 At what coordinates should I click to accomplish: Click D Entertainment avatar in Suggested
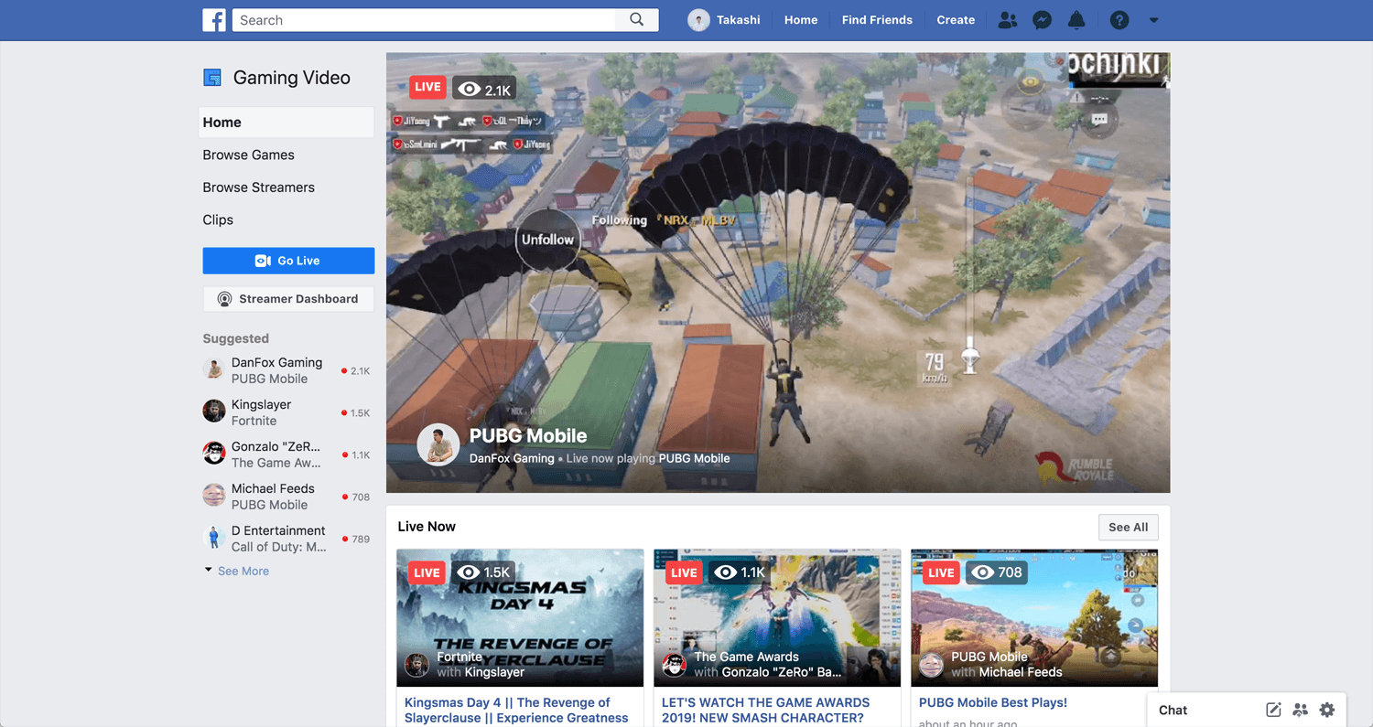(214, 538)
